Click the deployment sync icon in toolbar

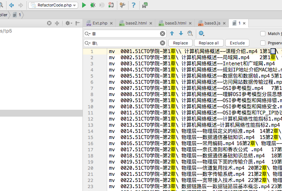[x=145, y=5]
